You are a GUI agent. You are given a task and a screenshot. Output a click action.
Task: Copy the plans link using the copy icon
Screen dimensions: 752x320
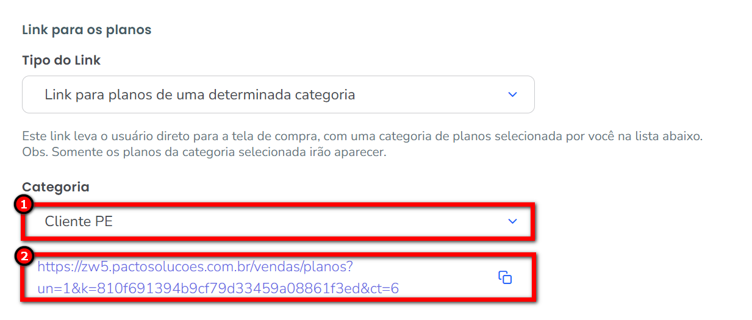click(504, 277)
